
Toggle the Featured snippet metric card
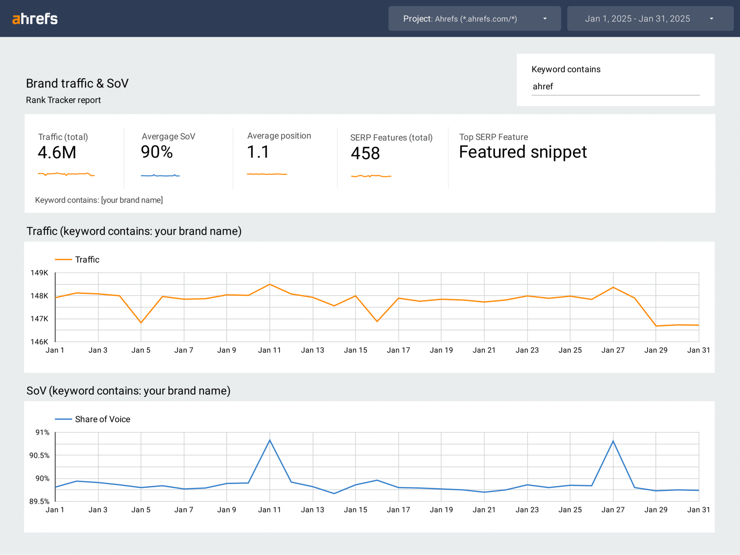pyautogui.click(x=523, y=152)
